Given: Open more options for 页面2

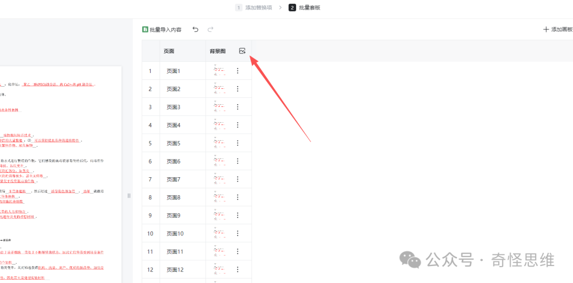Looking at the screenshot, I should (x=238, y=89).
